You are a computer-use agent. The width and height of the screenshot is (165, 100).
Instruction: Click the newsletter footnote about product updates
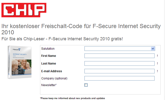pyautogui.click(x=72, y=98)
